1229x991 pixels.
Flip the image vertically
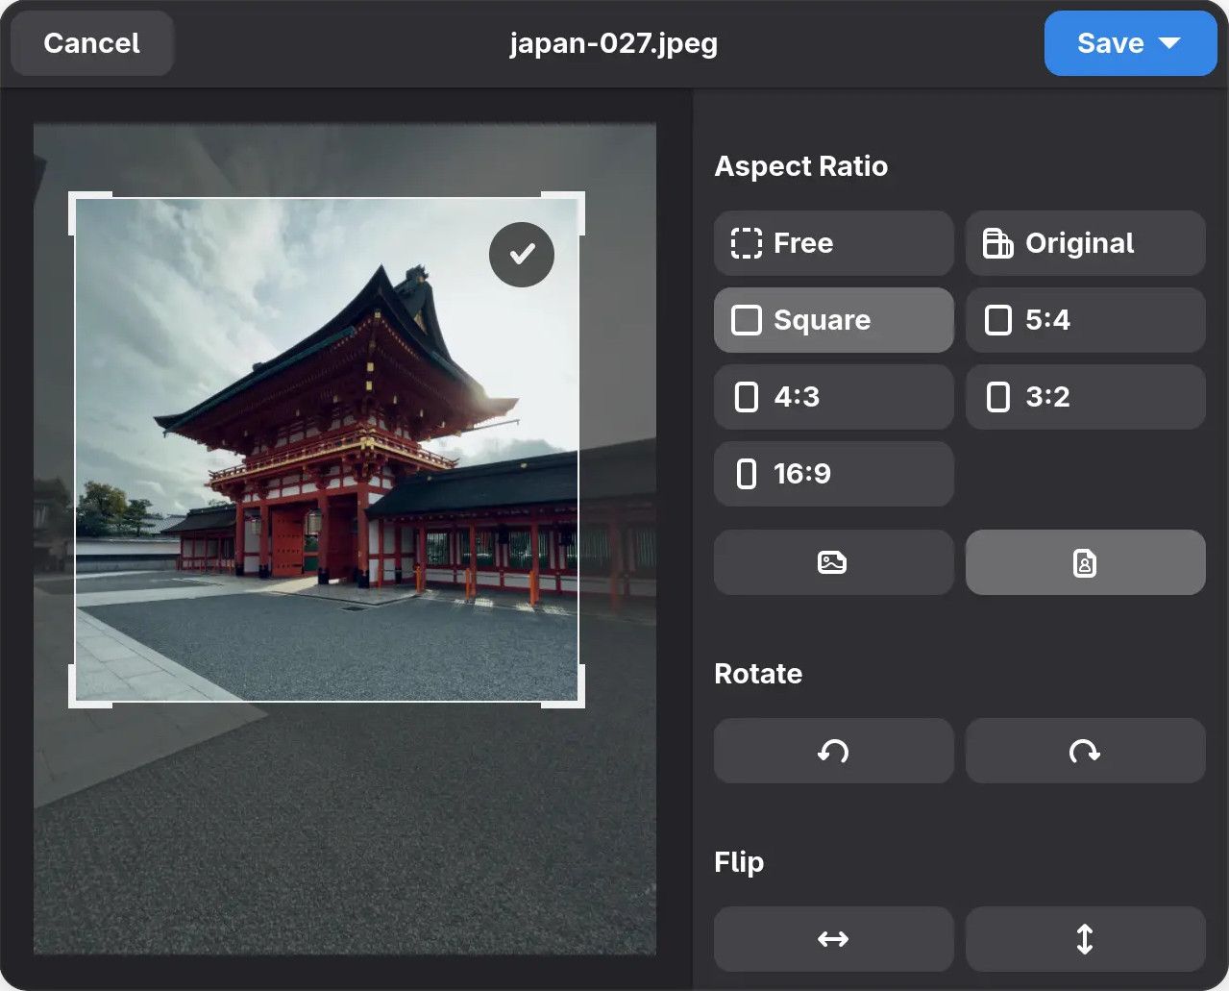coord(1085,939)
